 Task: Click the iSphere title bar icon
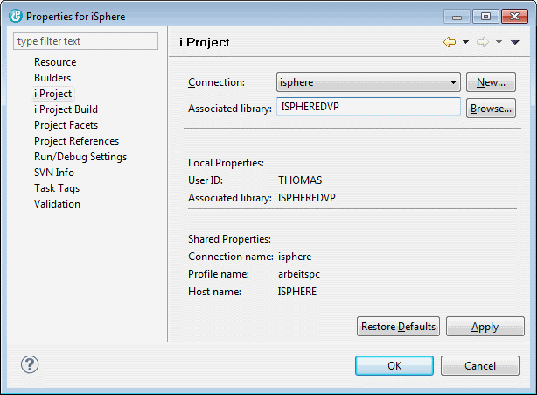(x=16, y=16)
